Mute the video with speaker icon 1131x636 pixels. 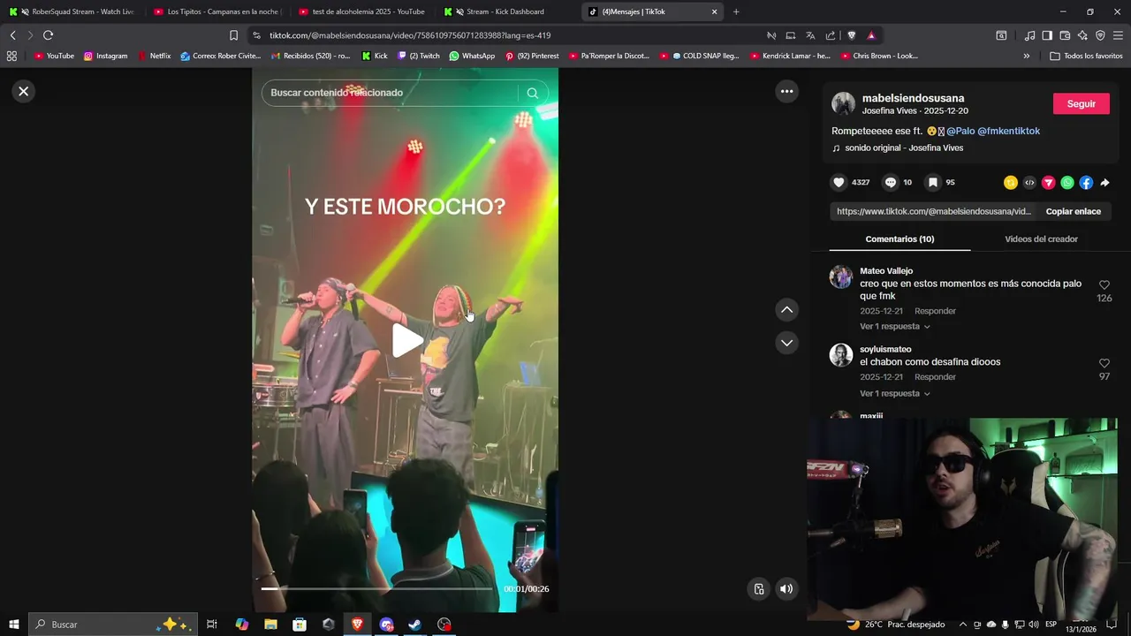[786, 589]
